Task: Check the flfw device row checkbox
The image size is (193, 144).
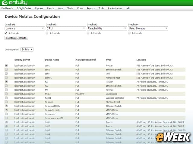Action: 6,90
